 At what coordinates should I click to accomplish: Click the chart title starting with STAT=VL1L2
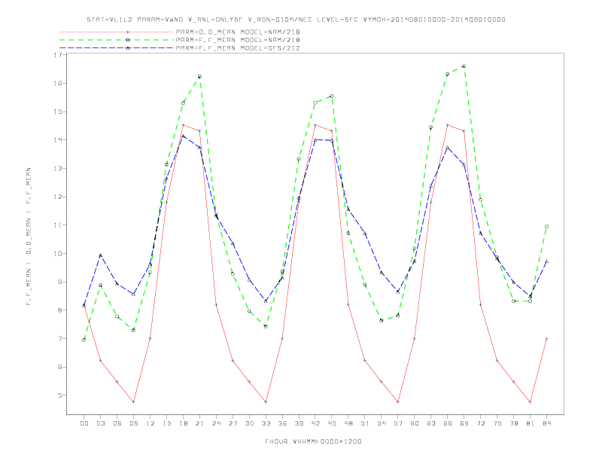point(296,20)
